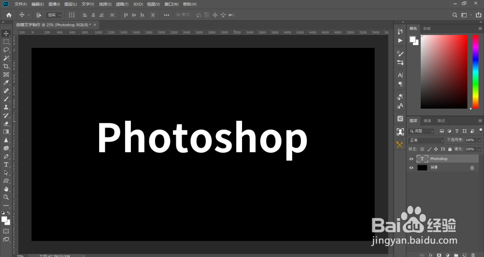
Task: Open the Layers panel flyout menu
Action: [x=480, y=120]
